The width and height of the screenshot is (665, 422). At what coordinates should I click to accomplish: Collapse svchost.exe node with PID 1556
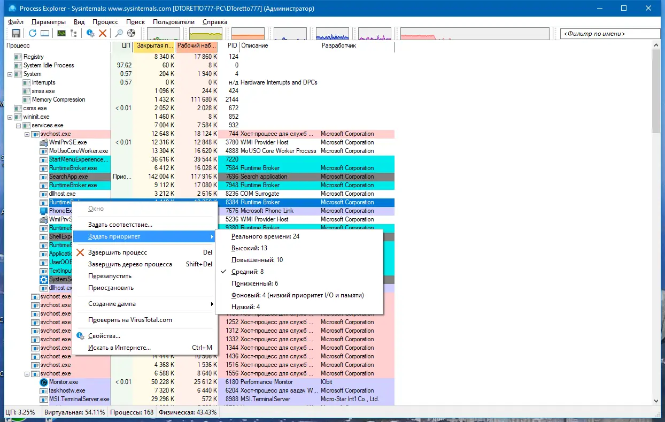tap(27, 373)
